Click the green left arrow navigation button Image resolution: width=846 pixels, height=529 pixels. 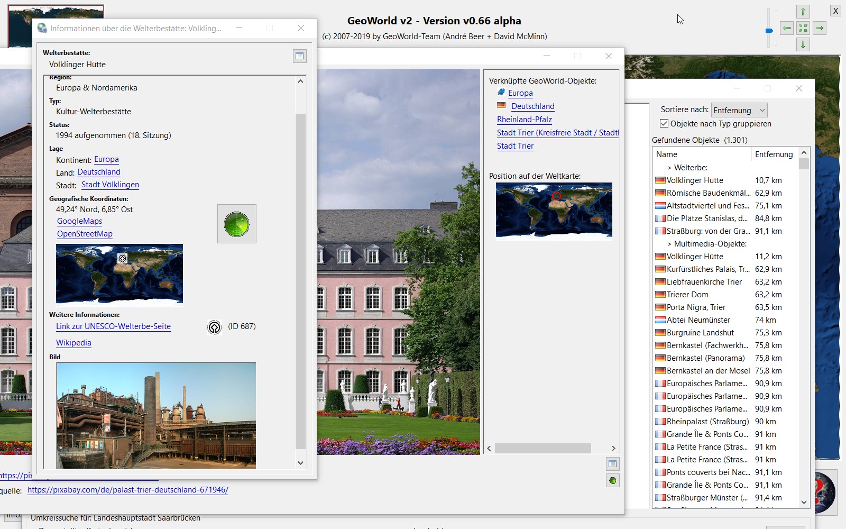coord(787,28)
